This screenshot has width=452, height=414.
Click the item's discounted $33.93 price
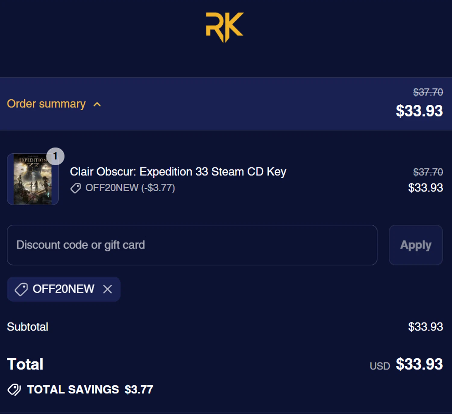point(425,188)
